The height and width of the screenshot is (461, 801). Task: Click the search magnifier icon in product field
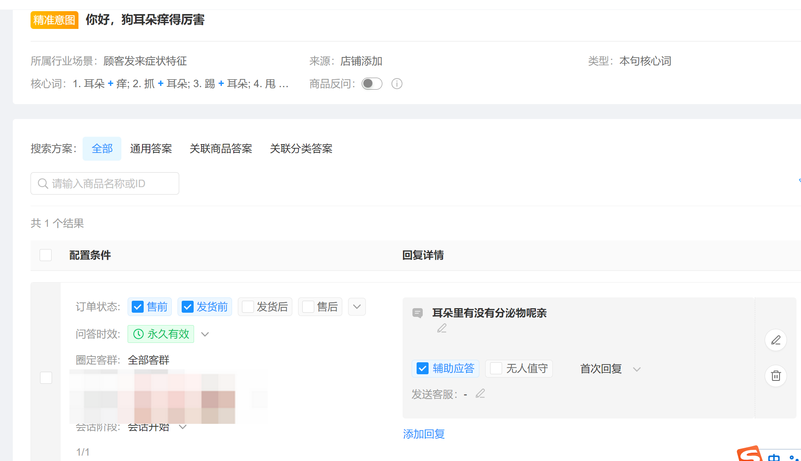pyautogui.click(x=43, y=183)
